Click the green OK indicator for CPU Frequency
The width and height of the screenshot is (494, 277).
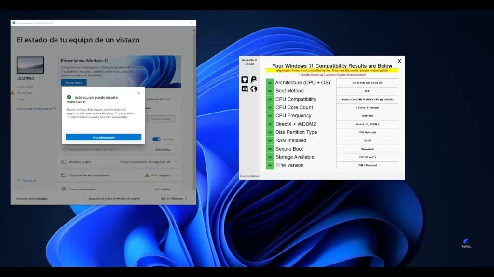click(270, 115)
